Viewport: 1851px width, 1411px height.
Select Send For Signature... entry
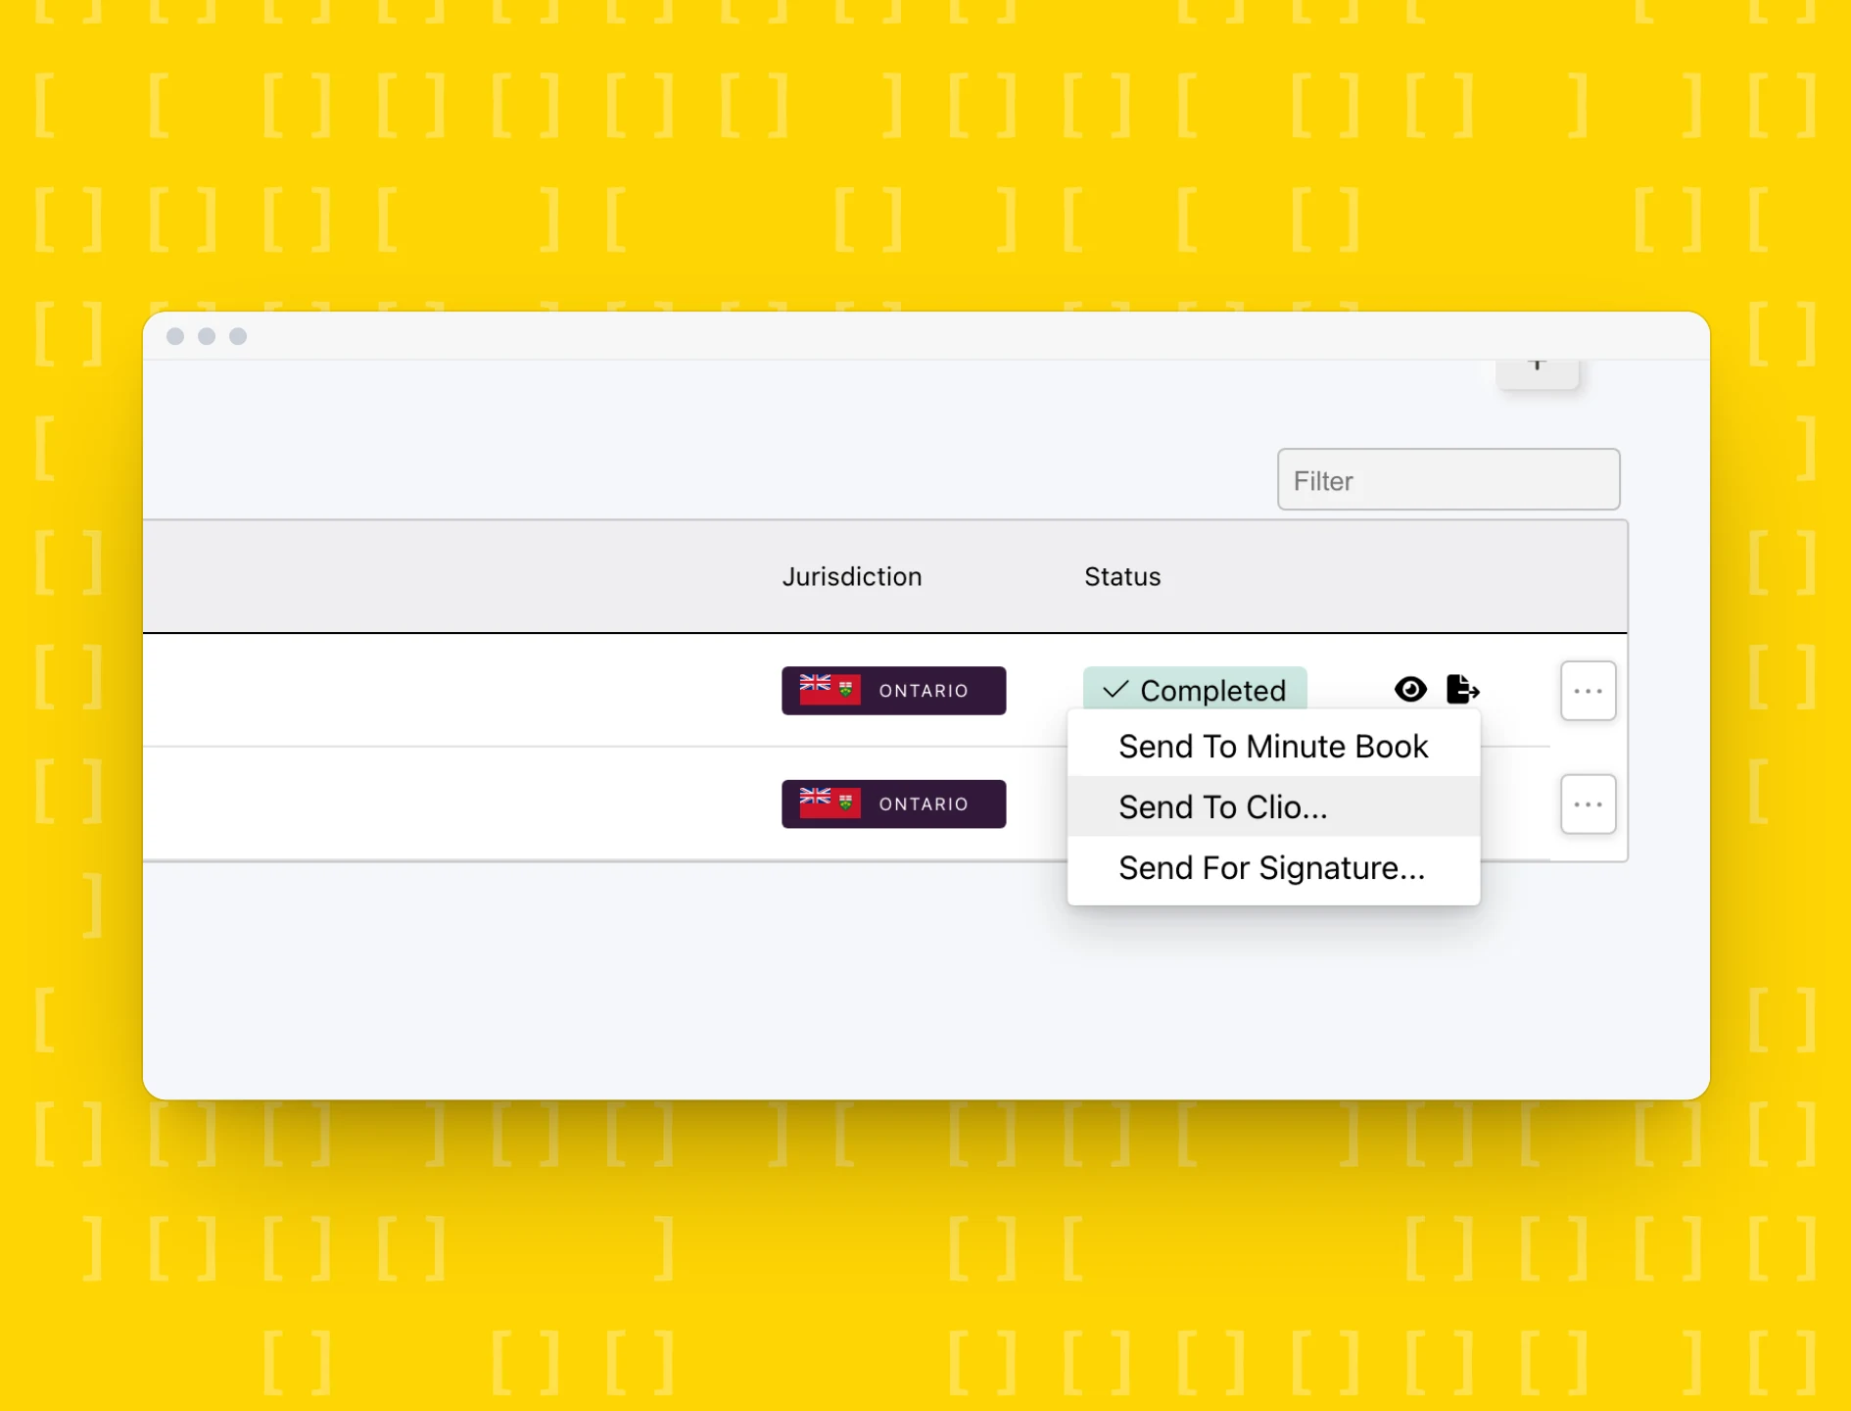click(1273, 868)
